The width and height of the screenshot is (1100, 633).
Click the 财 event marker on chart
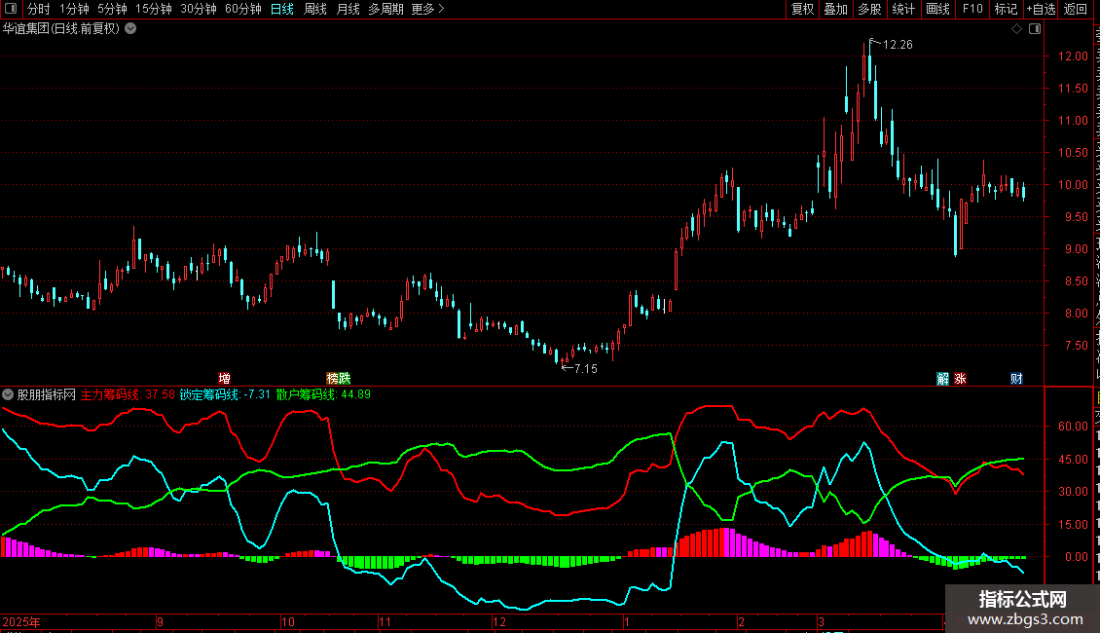[1016, 379]
